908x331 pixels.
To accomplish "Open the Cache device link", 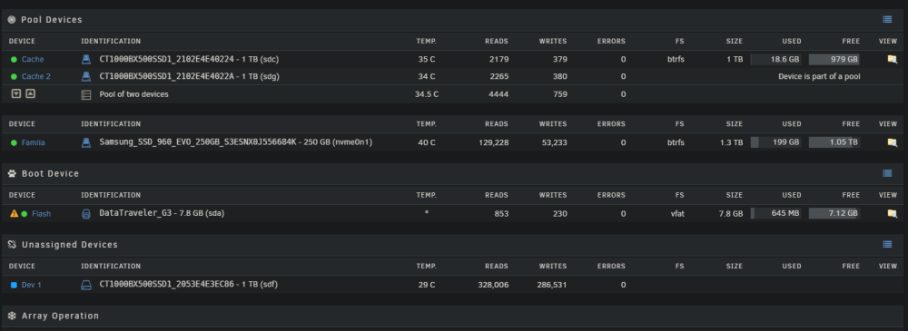I will point(33,59).
